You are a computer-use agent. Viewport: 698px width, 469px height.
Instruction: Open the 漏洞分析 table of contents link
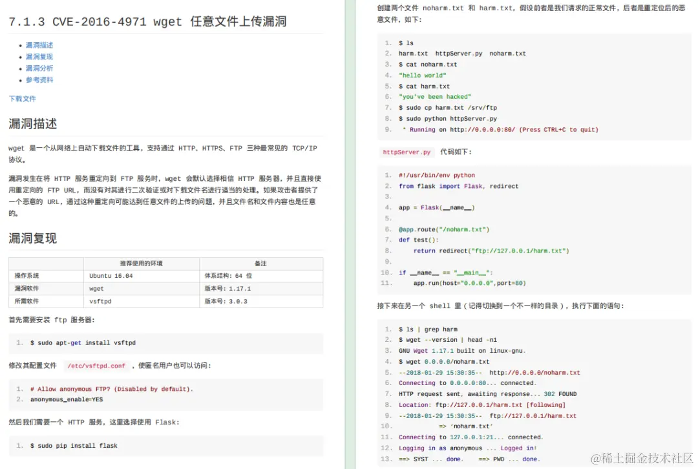tap(39, 68)
